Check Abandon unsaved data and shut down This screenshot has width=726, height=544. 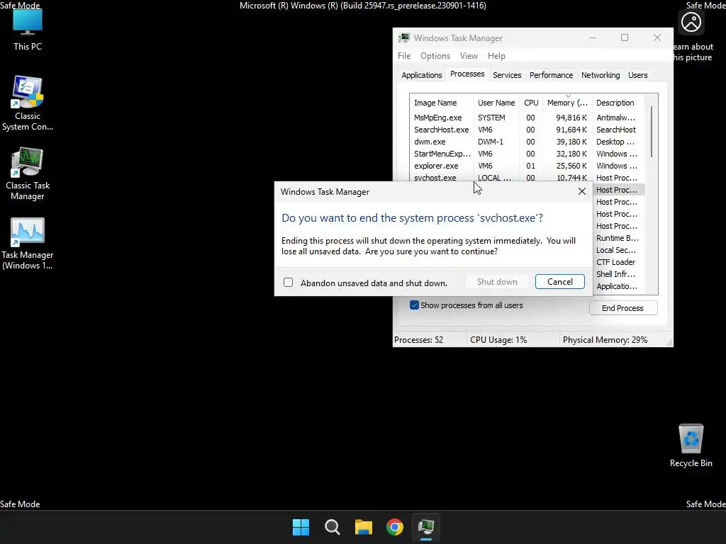coord(288,282)
